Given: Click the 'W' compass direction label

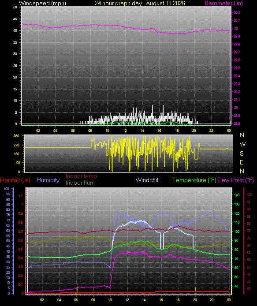Looking at the screenshot, I should click(x=242, y=144).
